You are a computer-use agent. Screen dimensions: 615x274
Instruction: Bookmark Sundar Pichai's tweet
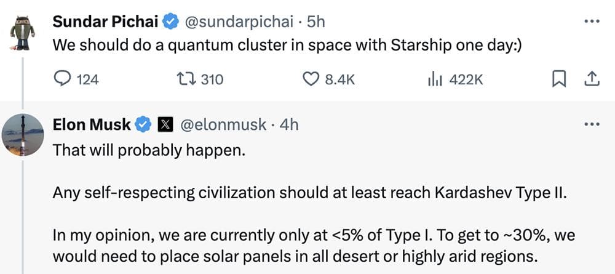pos(558,79)
